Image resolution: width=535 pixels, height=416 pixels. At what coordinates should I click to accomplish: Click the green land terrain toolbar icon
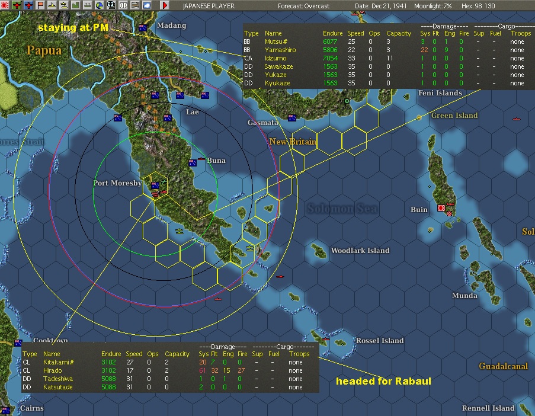click(76, 5)
